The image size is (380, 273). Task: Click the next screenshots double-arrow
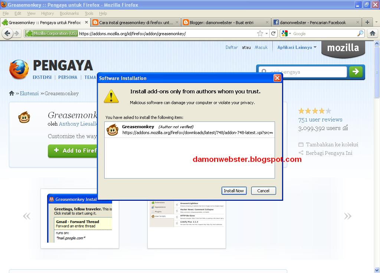(x=347, y=216)
